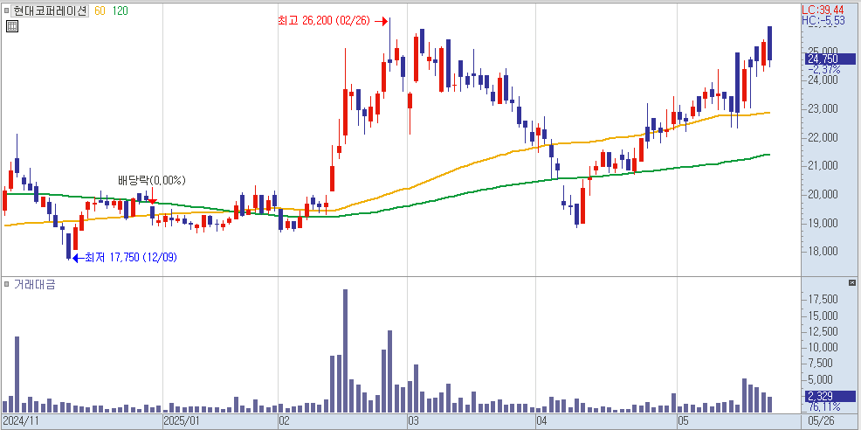This screenshot has width=861, height=430.
Task: Click the 2025/01 date axis label
Action: (x=183, y=421)
